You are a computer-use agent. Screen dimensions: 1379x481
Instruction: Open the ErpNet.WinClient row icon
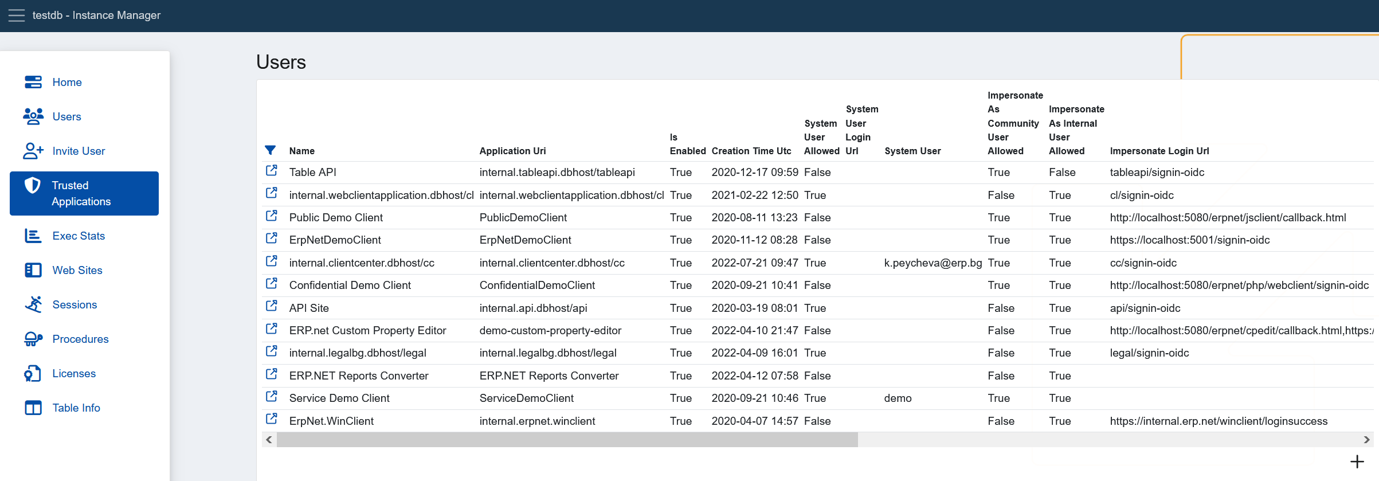[x=272, y=419]
